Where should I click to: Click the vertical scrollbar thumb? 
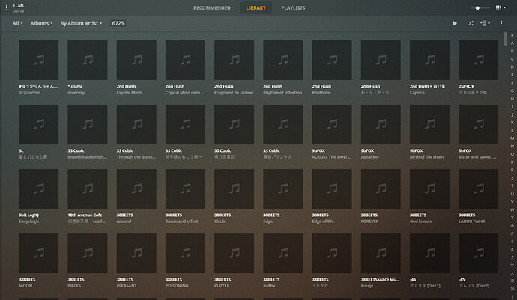pyautogui.click(x=505, y=39)
